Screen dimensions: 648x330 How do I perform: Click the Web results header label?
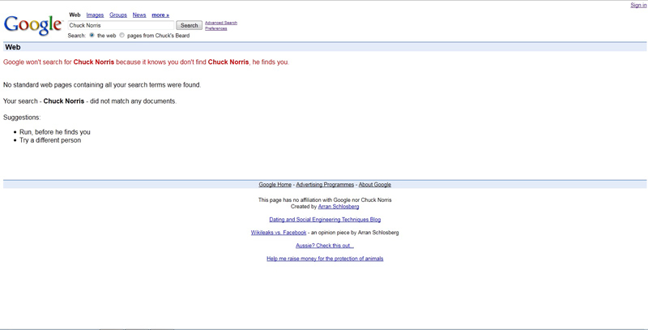[13, 47]
